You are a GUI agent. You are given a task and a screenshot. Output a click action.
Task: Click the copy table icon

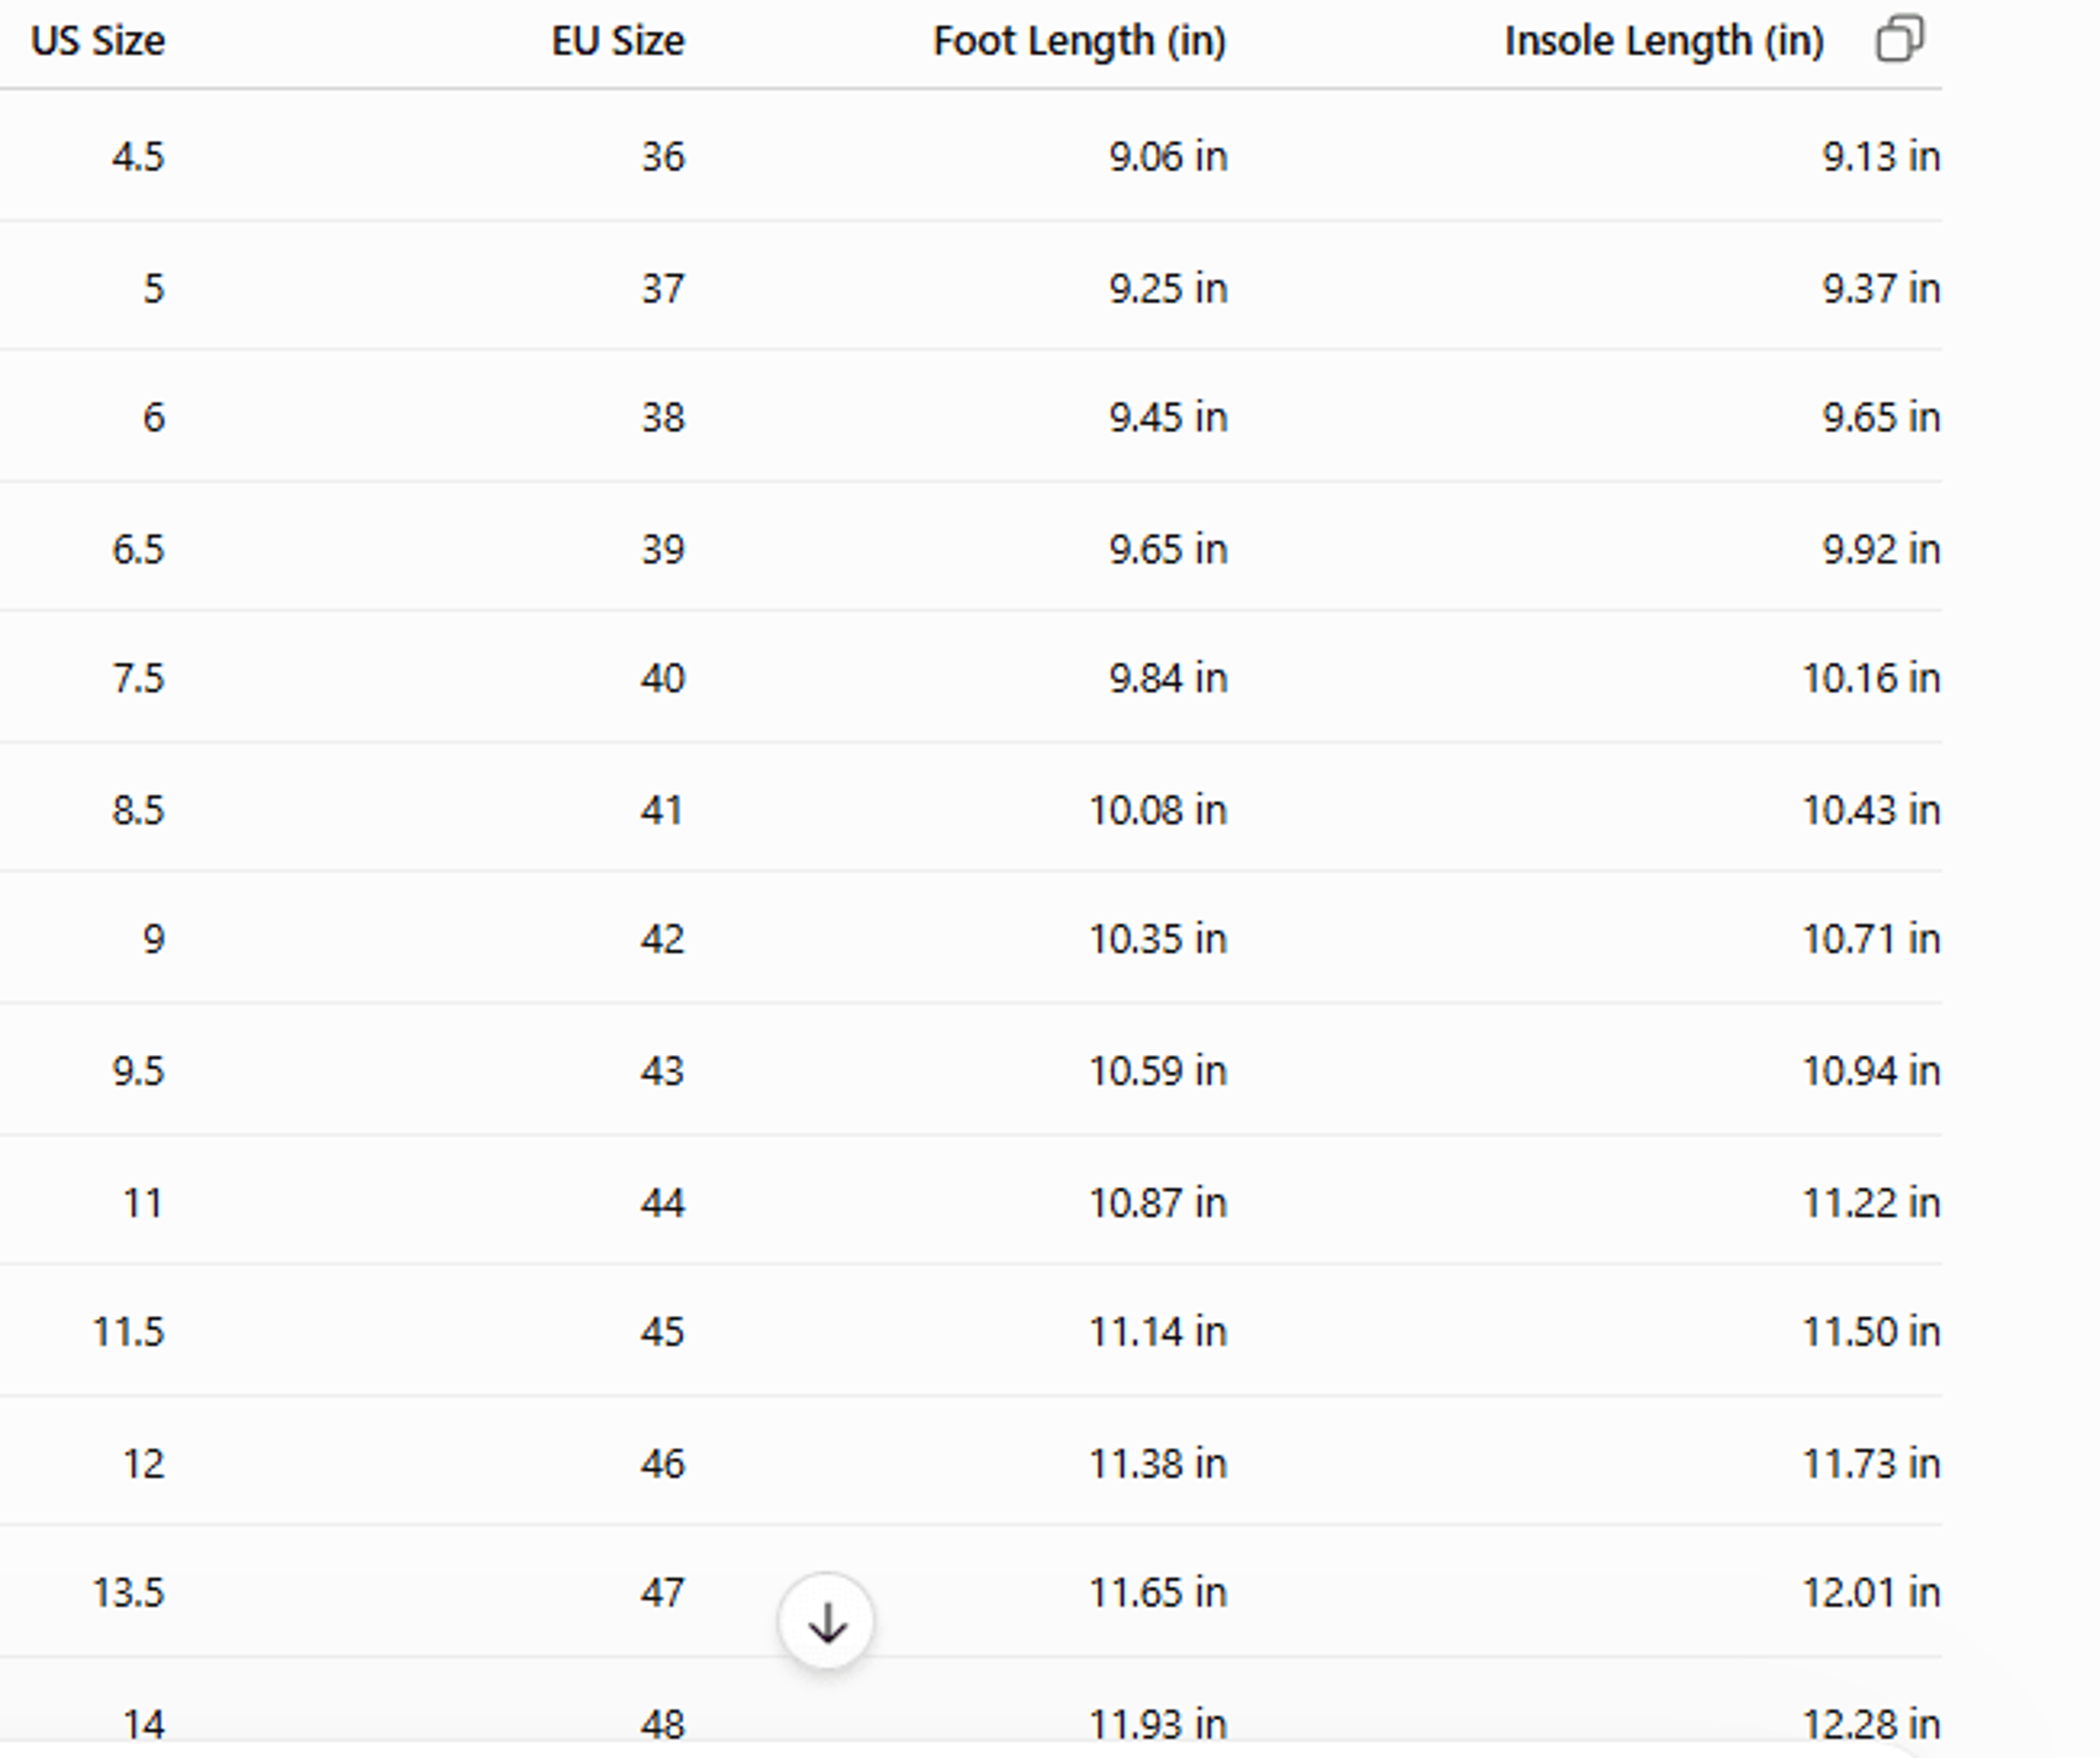point(1899,40)
